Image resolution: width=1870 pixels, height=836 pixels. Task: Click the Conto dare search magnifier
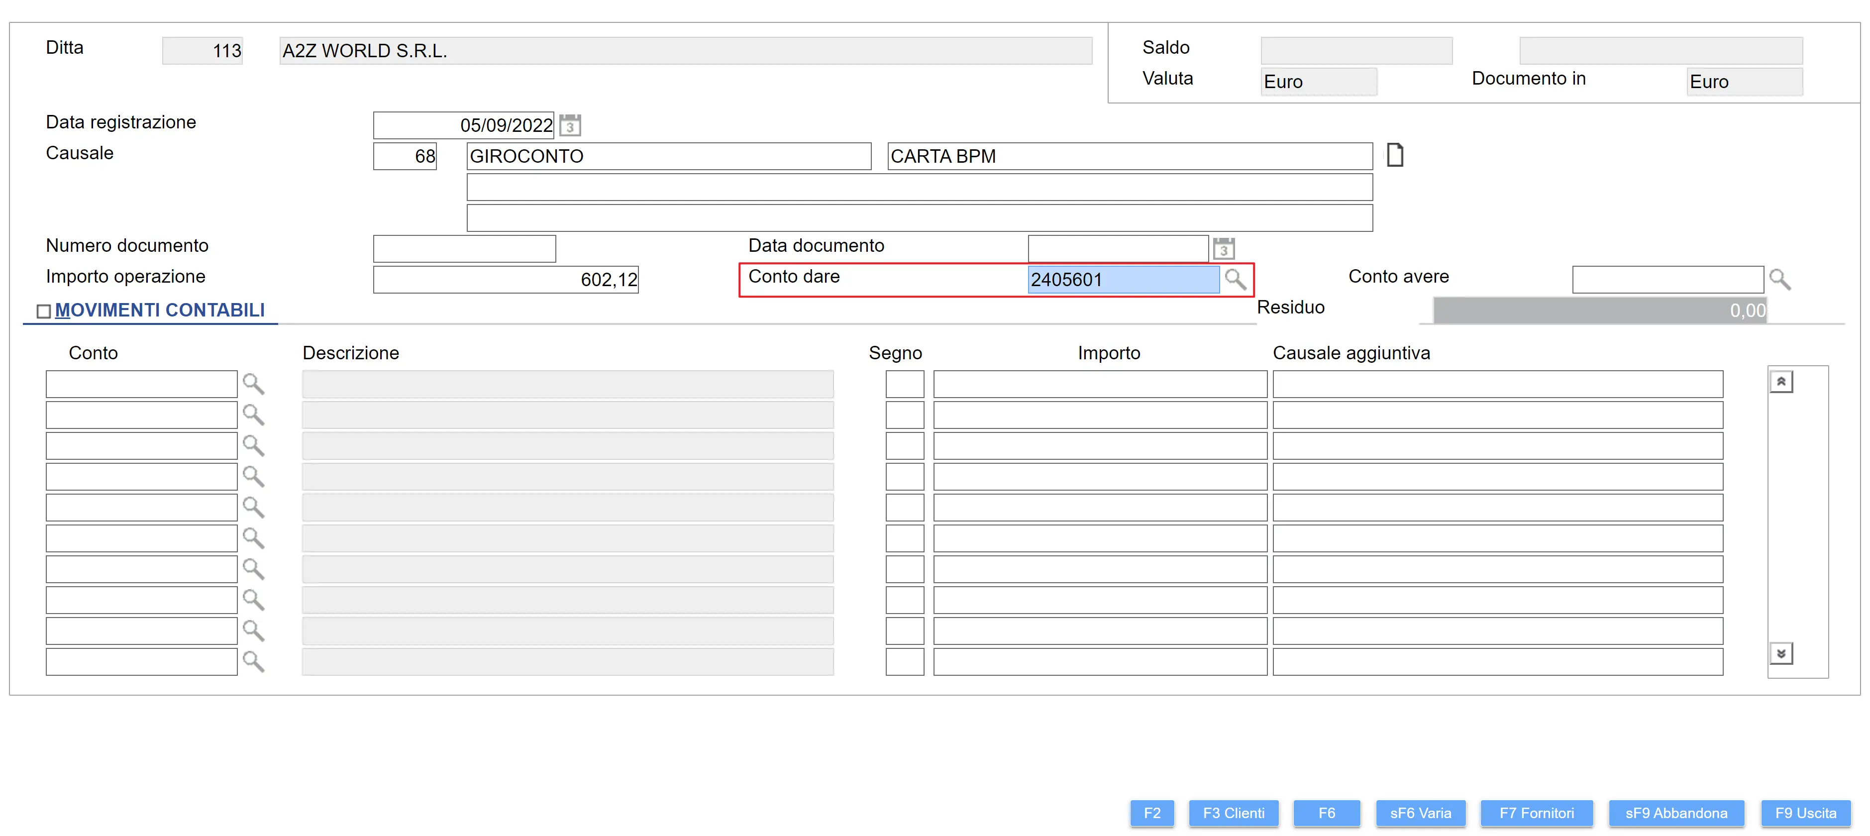1235,279
